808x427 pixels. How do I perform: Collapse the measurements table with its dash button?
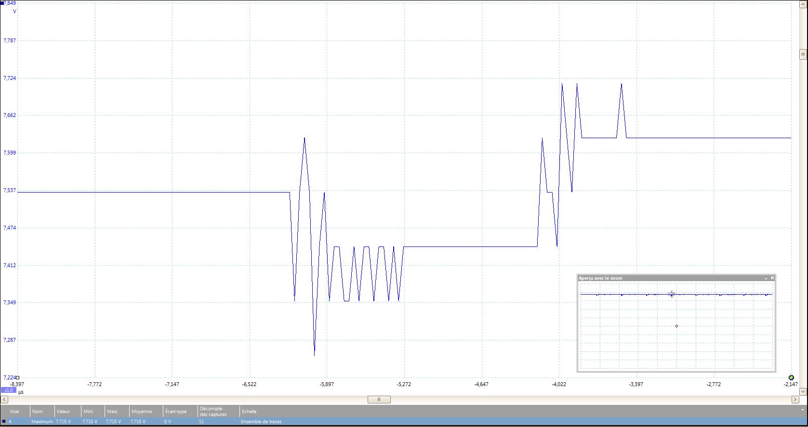tap(802, 410)
